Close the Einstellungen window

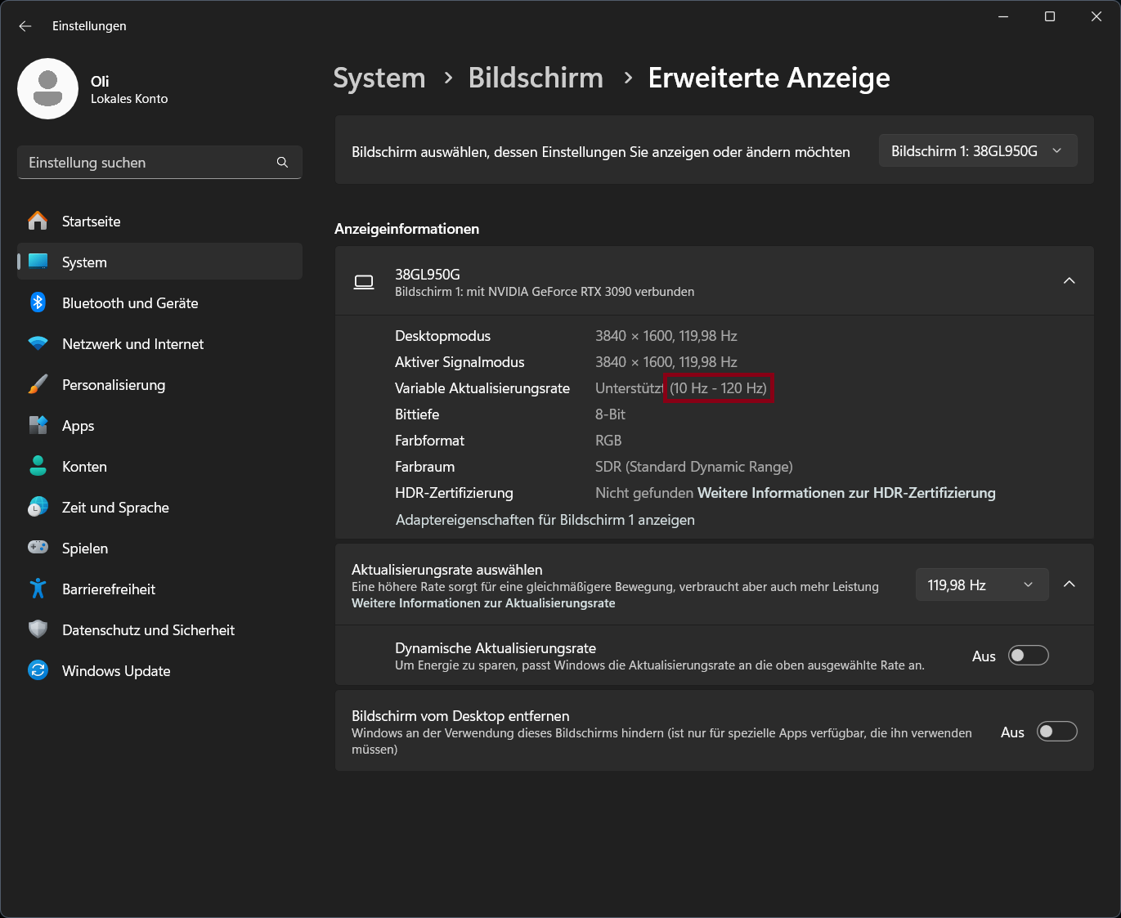1096,16
